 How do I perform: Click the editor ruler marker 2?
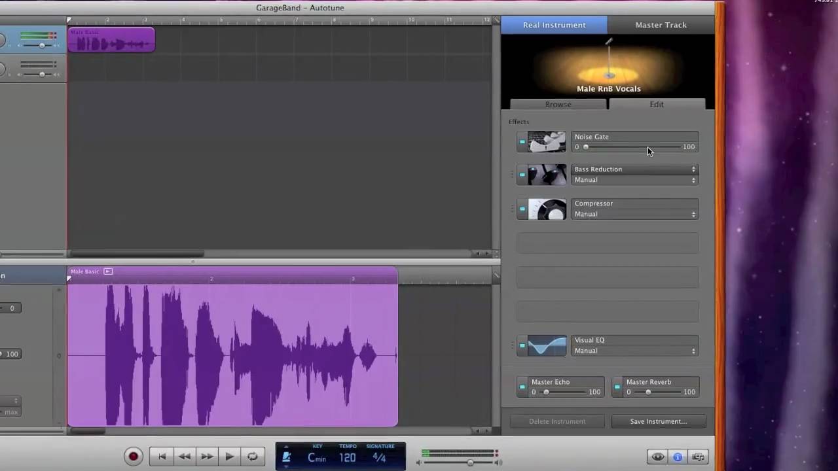[211, 279]
